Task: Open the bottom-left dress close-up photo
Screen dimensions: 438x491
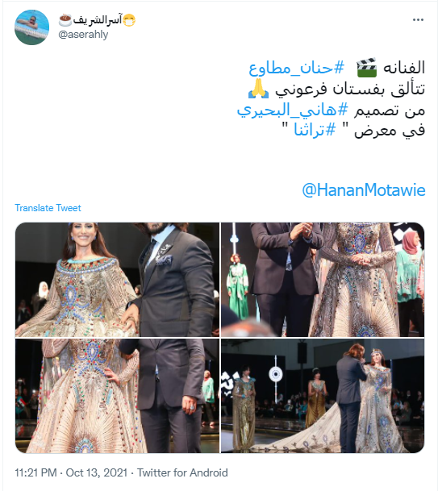Action: [x=117, y=396]
